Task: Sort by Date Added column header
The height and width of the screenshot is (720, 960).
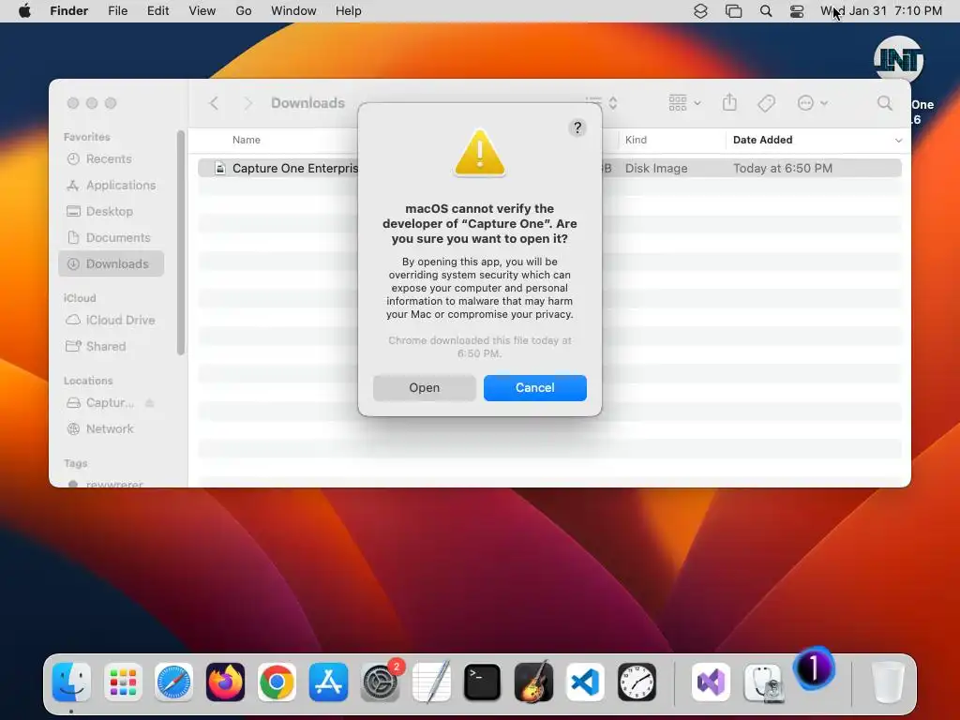Action: click(762, 140)
